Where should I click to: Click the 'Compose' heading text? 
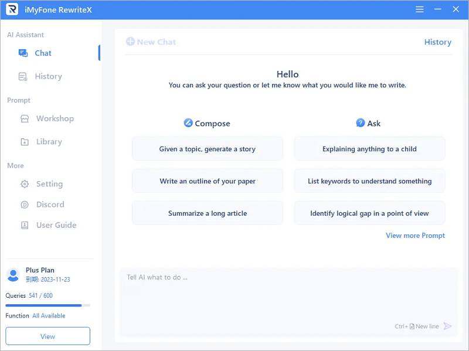[x=212, y=124]
